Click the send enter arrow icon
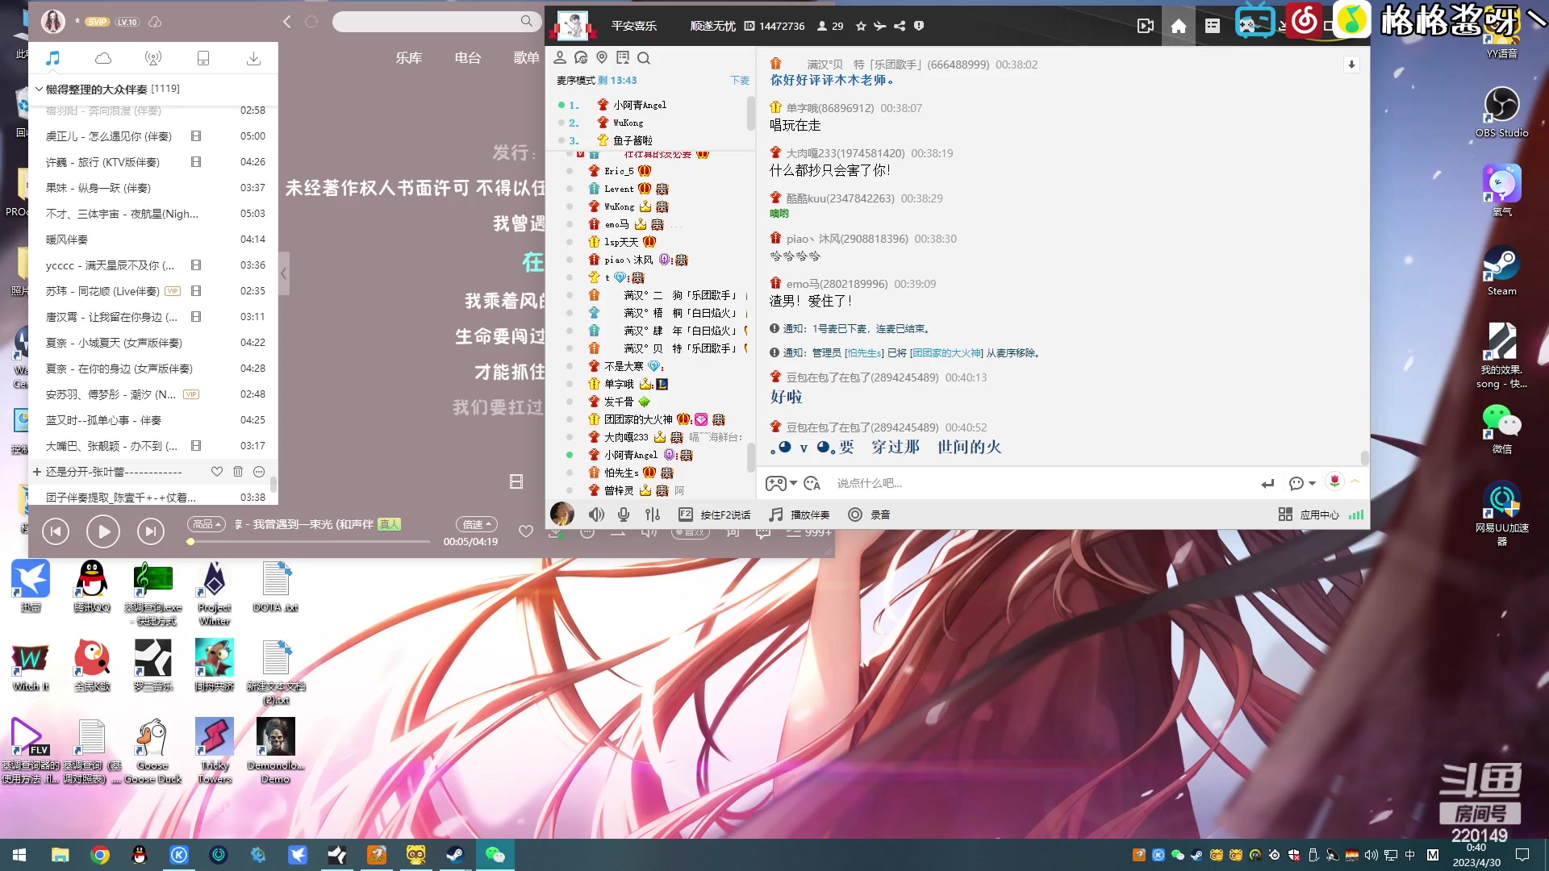 coord(1267,484)
